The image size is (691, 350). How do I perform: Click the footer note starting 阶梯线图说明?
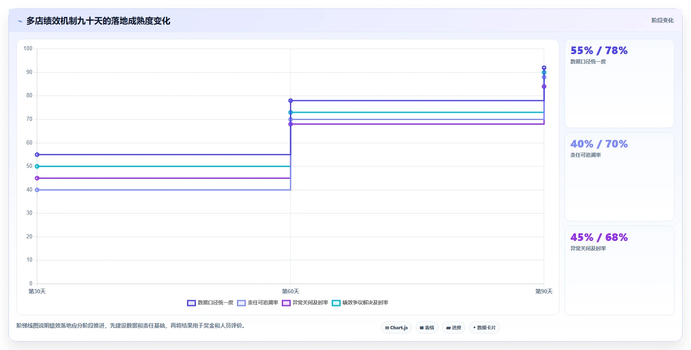131,326
